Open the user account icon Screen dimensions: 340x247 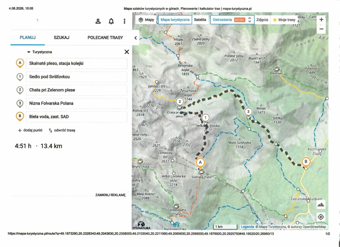coord(98,21)
